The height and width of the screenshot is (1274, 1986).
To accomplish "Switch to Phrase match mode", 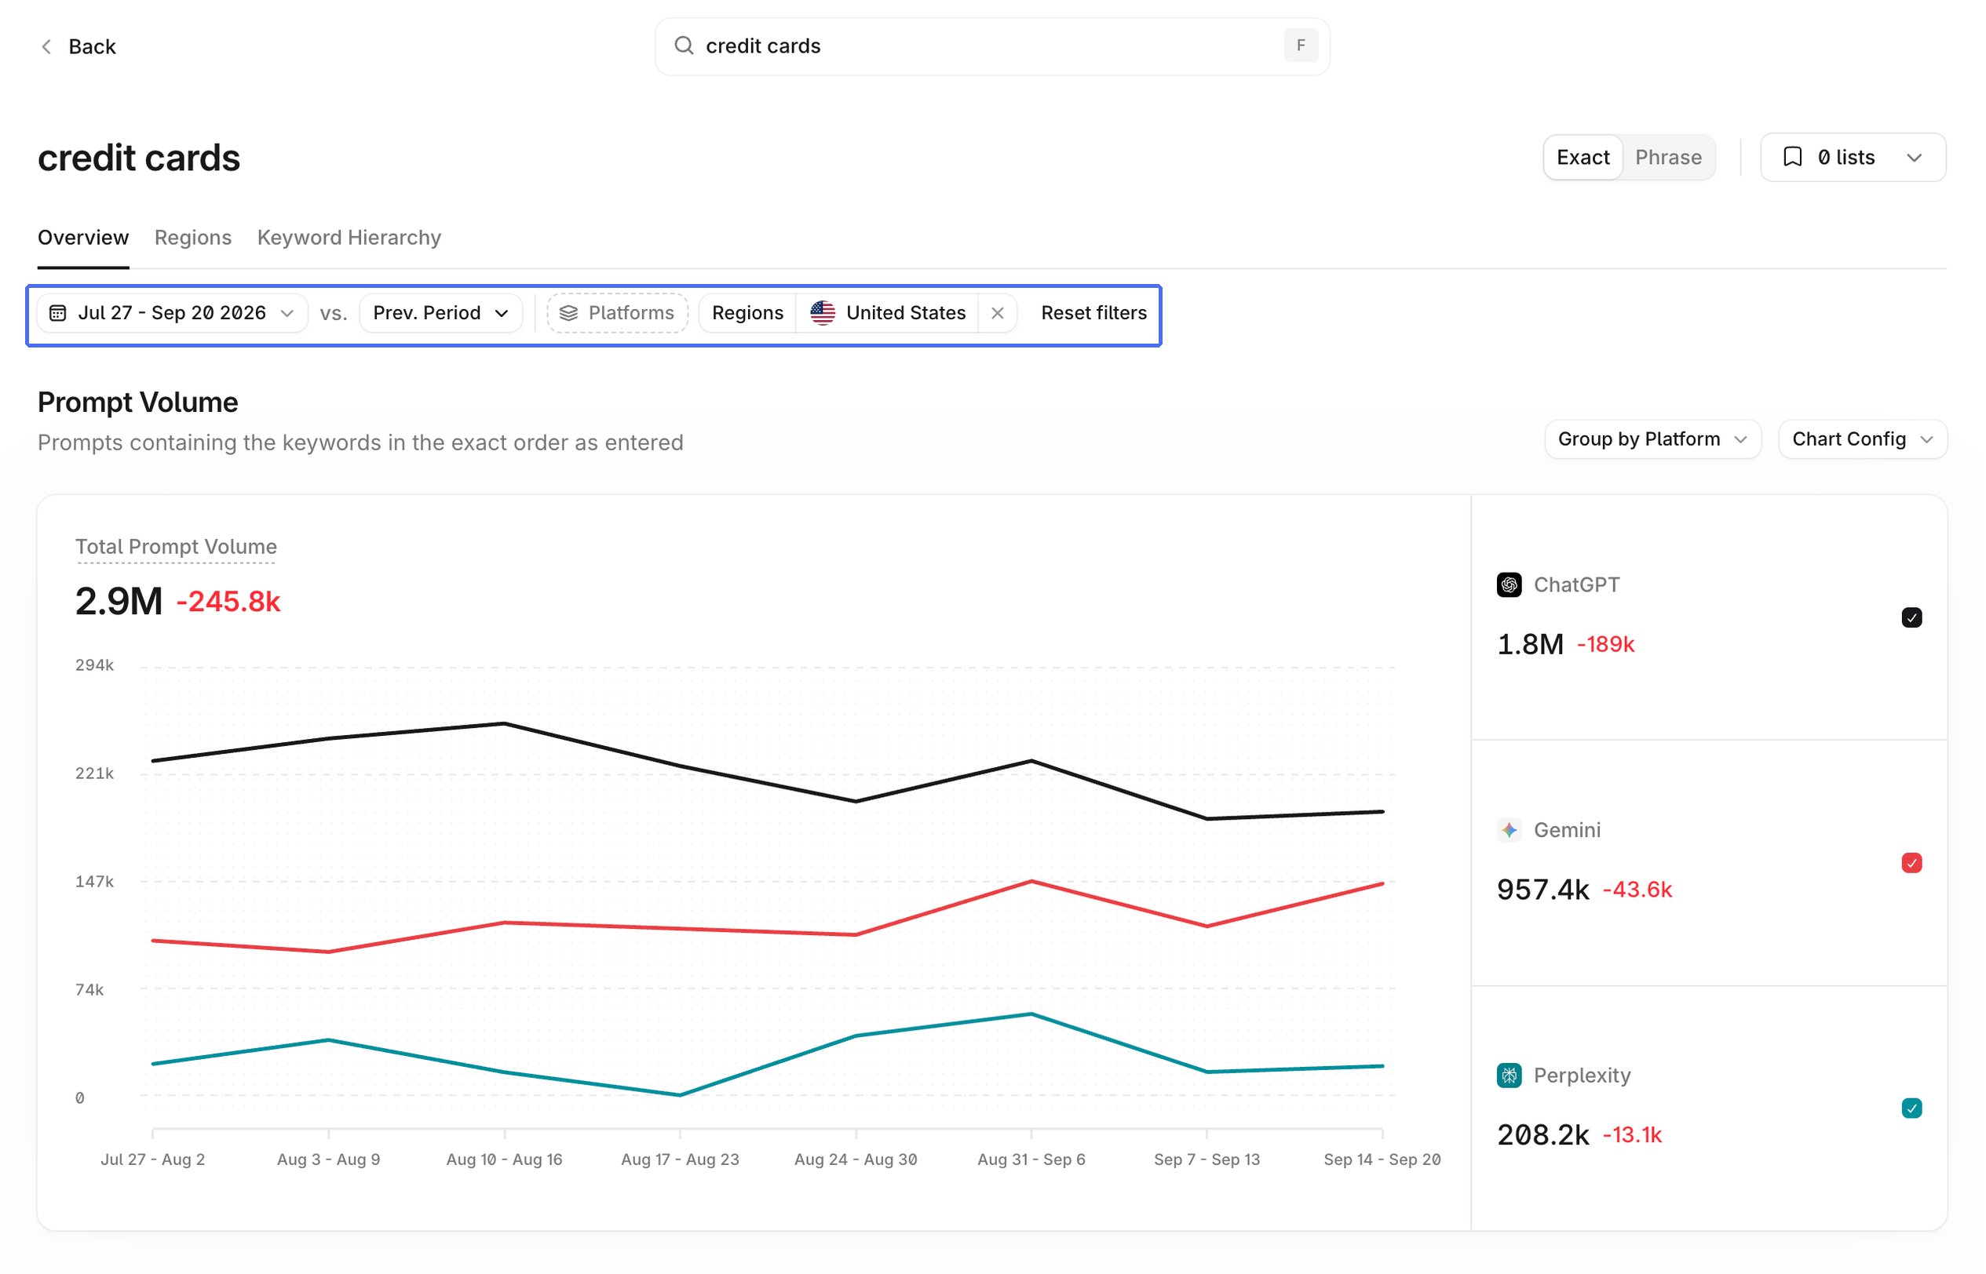I will pos(1668,157).
